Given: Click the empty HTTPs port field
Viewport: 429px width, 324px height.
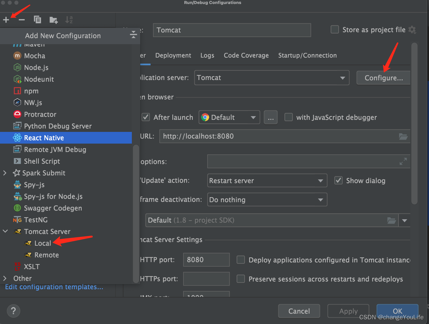Looking at the screenshot, I should pos(206,279).
